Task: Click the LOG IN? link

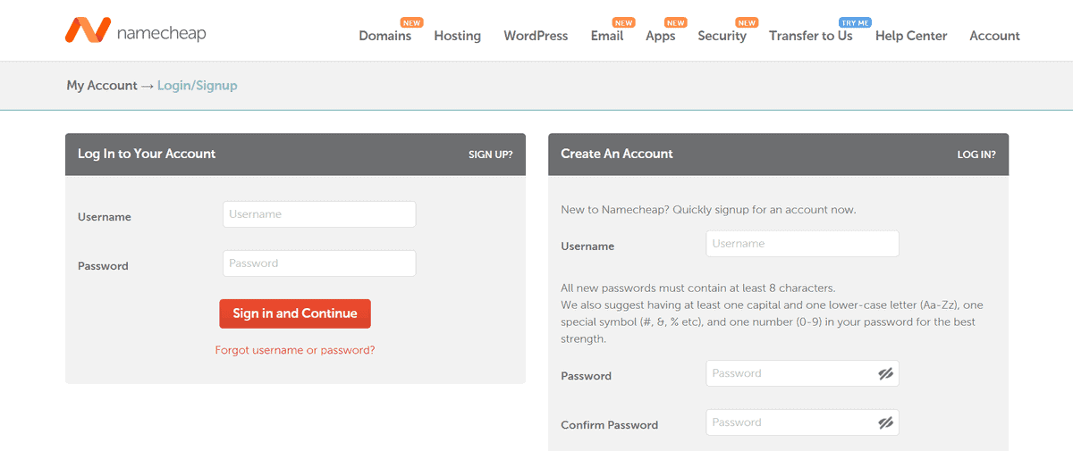Action: click(976, 155)
